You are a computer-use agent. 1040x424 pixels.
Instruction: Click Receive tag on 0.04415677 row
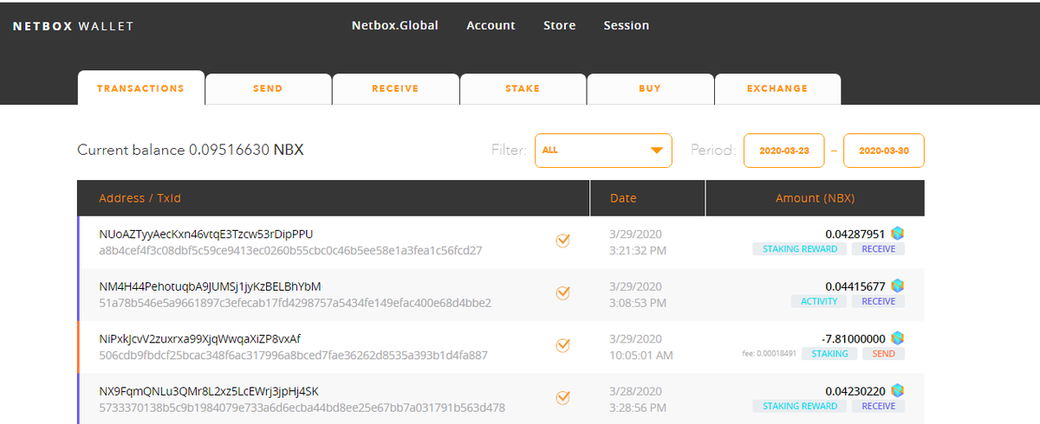point(878,301)
